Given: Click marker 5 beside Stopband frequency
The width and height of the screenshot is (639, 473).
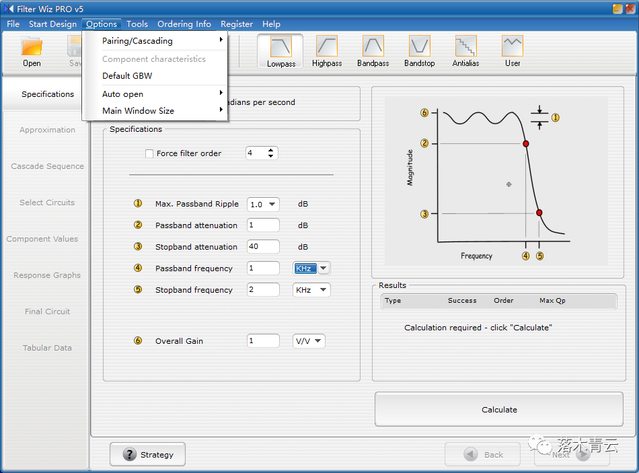Looking at the screenshot, I should [x=138, y=289].
